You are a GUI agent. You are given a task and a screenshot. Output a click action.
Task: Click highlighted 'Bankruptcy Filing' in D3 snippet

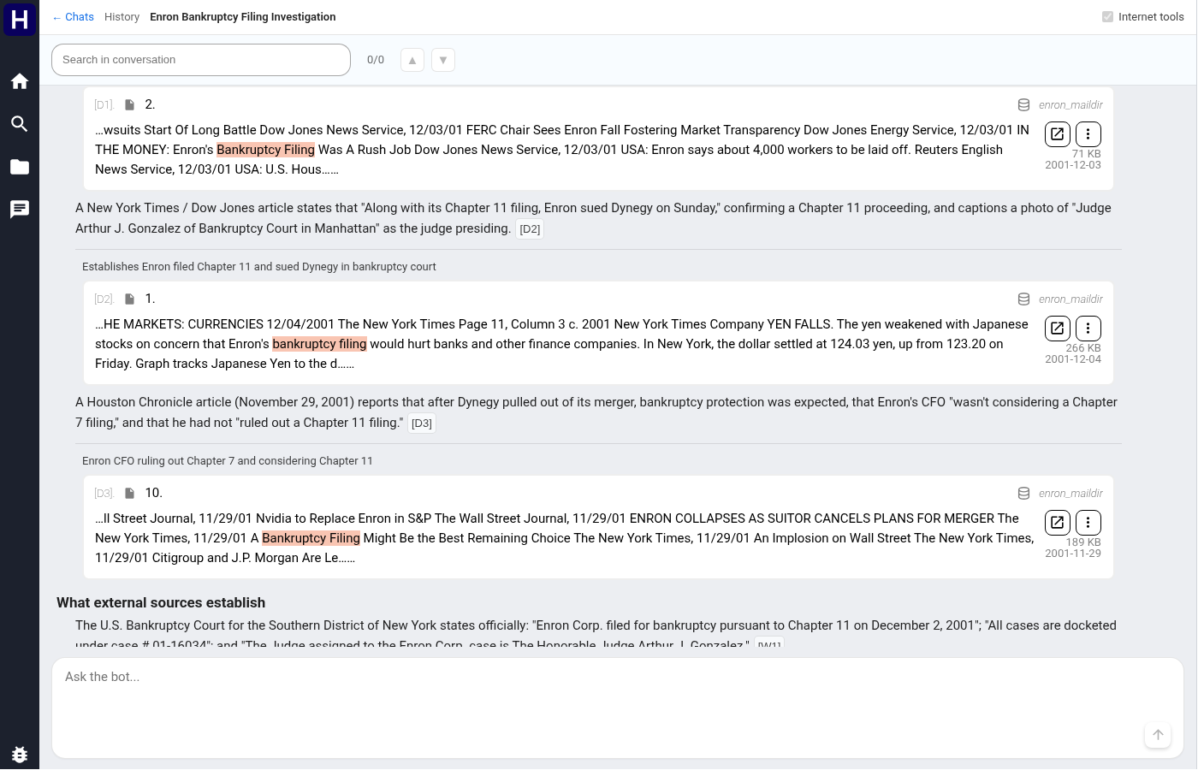pyautogui.click(x=311, y=538)
